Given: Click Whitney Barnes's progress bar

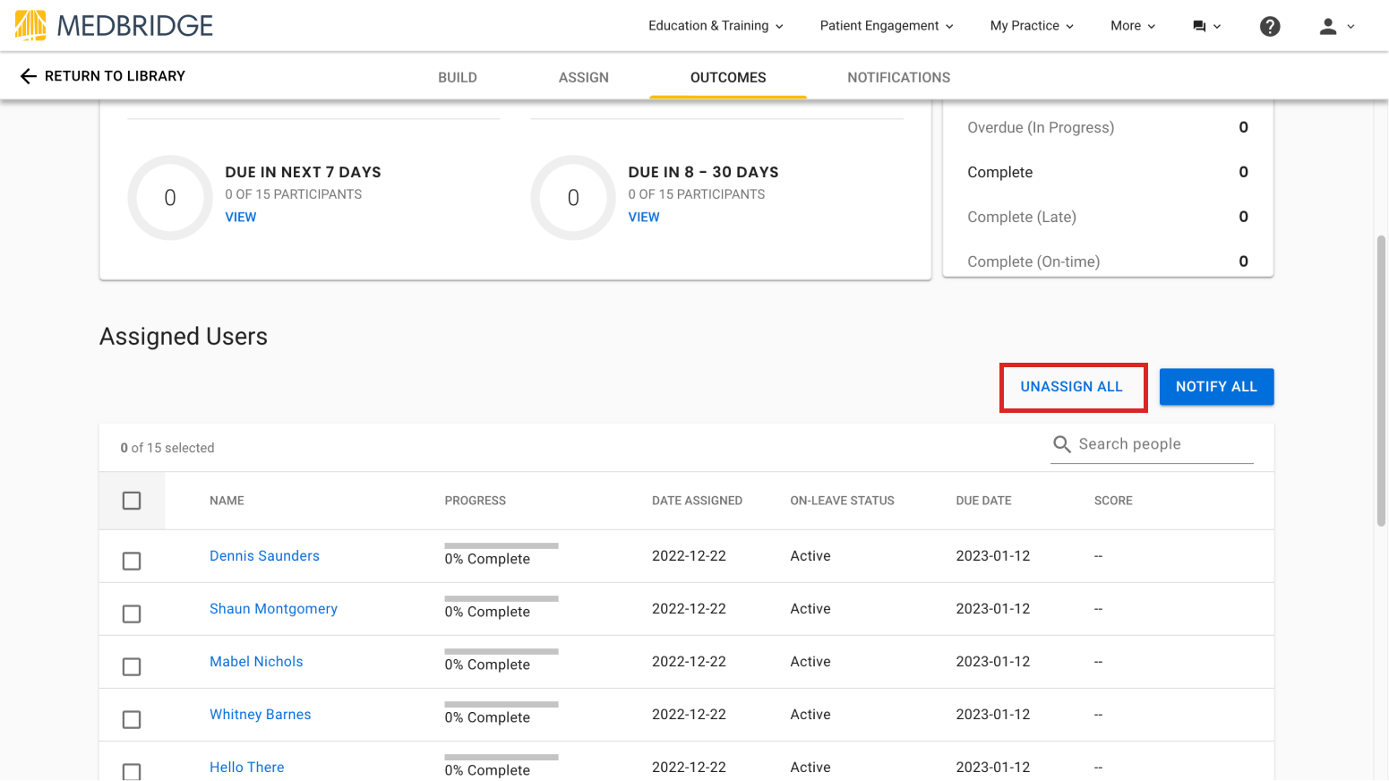Looking at the screenshot, I should (x=501, y=704).
